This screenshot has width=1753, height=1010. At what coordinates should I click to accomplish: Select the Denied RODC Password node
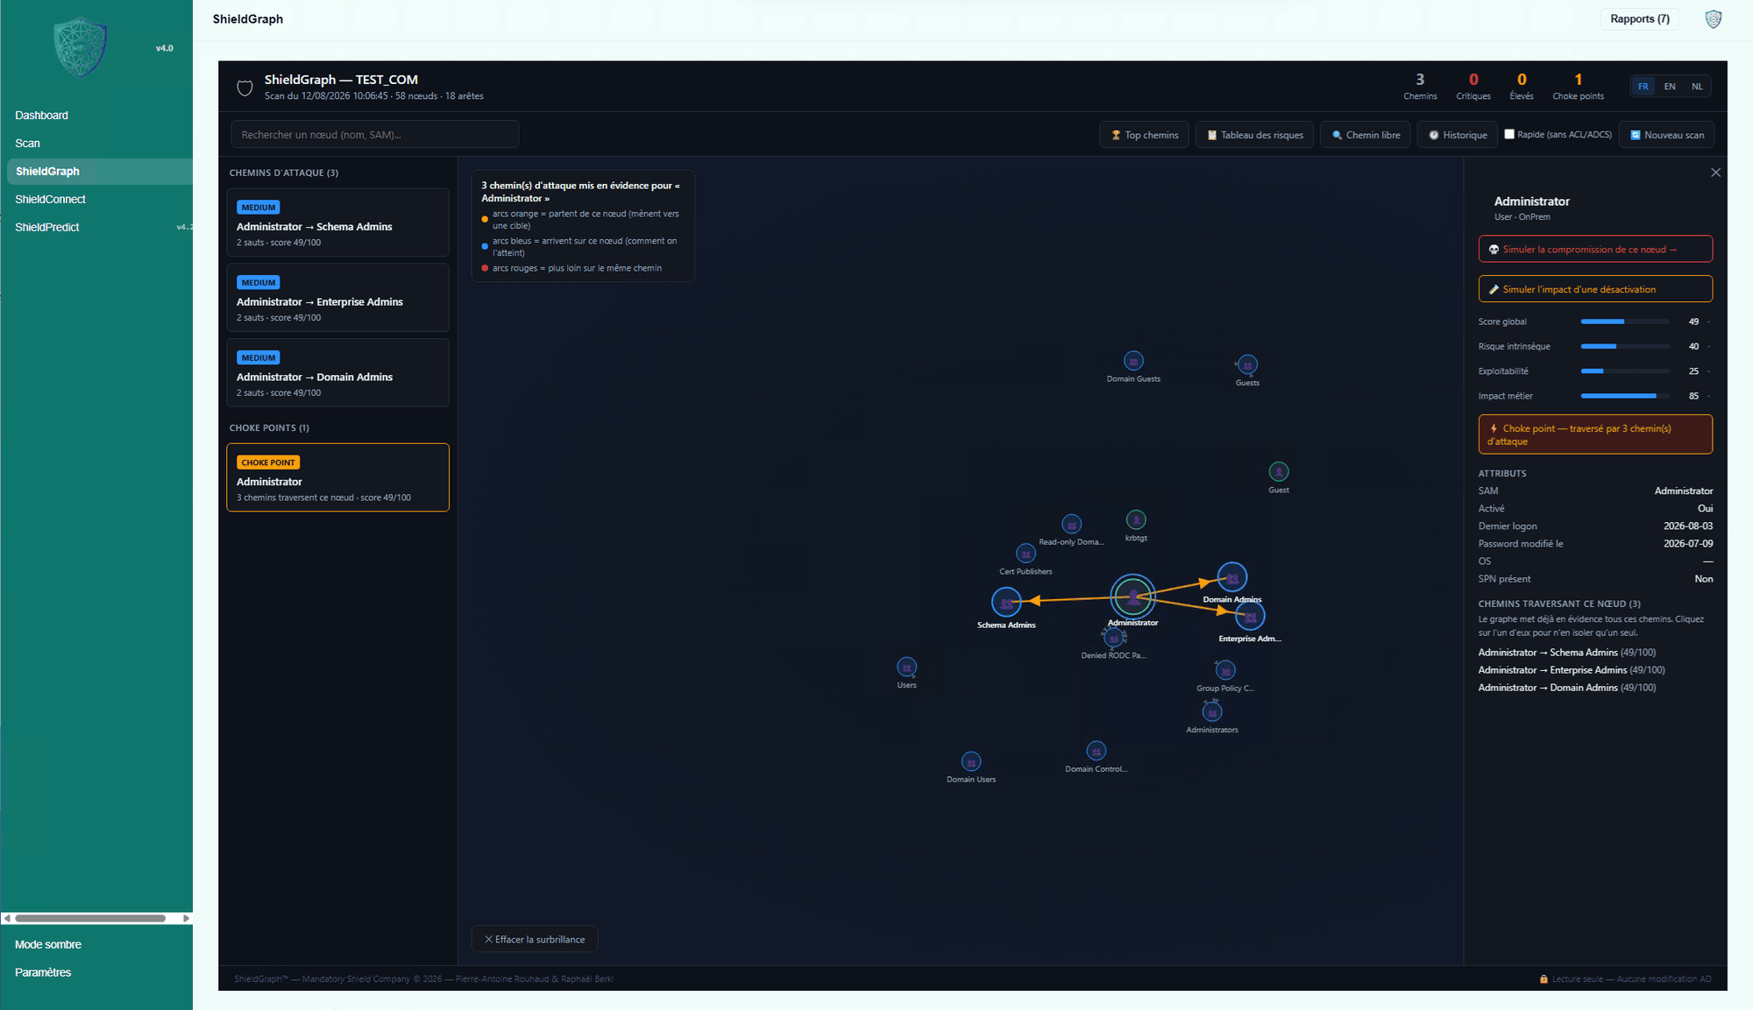[1114, 638]
